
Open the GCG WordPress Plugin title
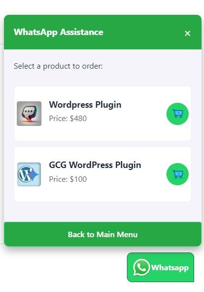(x=95, y=165)
